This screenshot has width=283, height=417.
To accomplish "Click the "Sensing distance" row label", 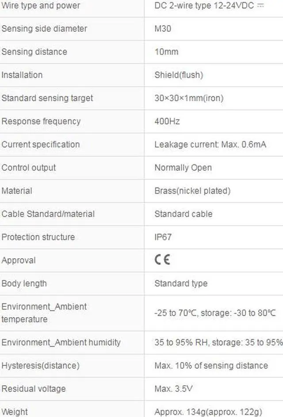I will point(34,52).
